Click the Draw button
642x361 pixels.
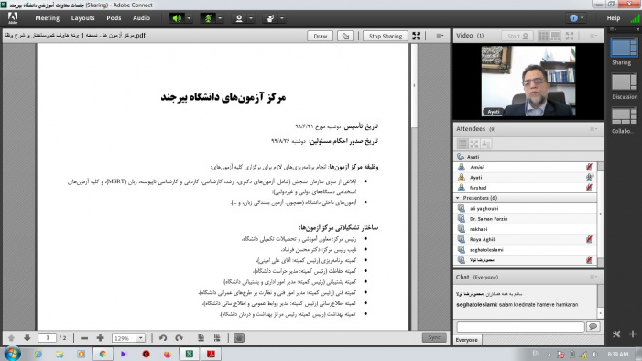(x=321, y=36)
